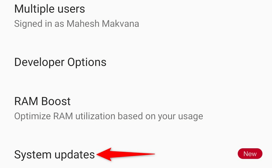The image size is (272, 168).
Task: Tap the name Mahesh Makvana
Action: click(103, 24)
